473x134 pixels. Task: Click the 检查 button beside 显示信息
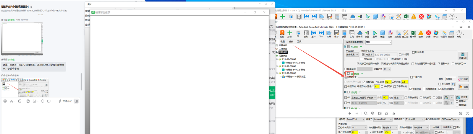[x=463, y=87]
